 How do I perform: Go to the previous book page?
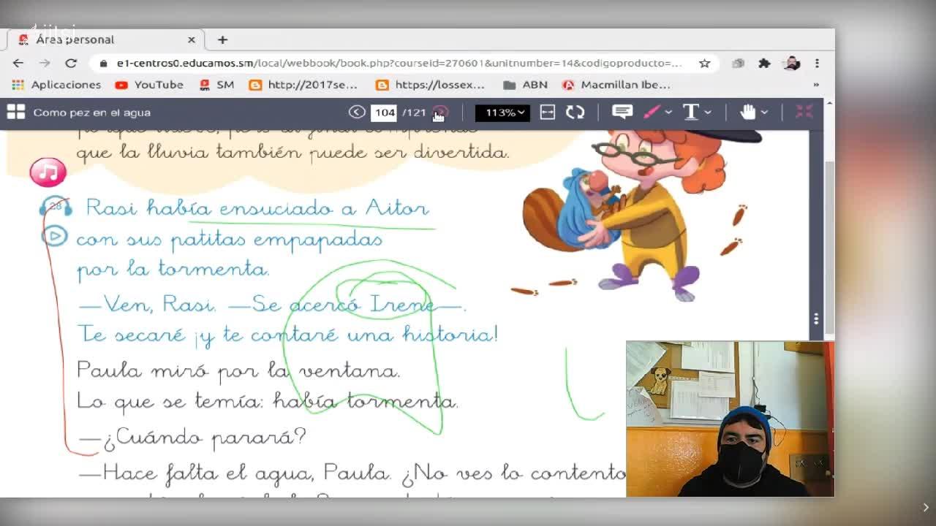[356, 112]
